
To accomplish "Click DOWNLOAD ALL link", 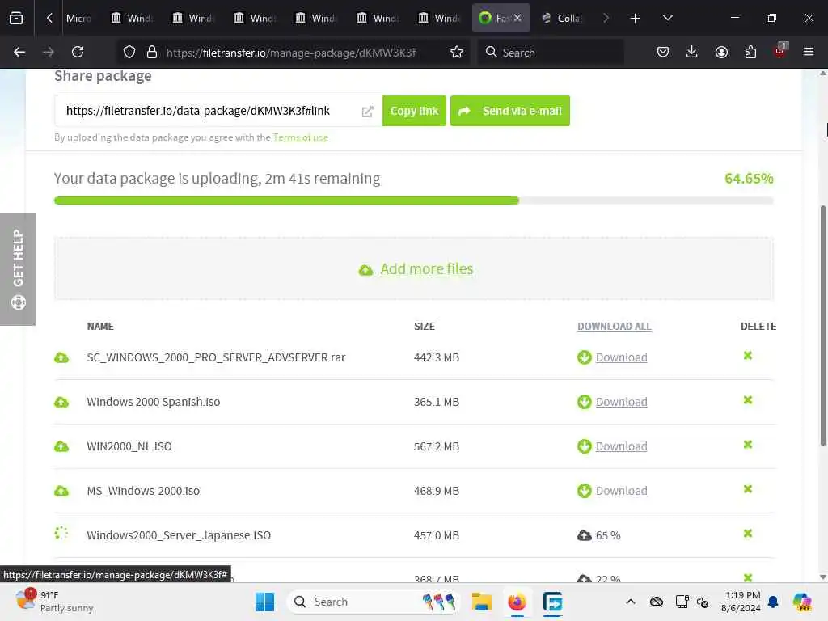I will (615, 327).
